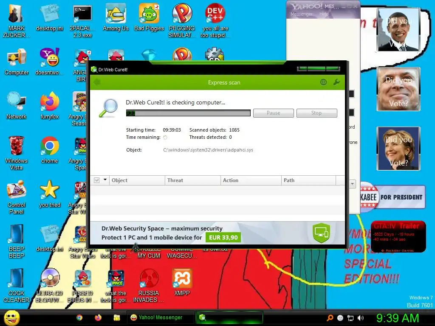Screen dimensions: 435x326
Task: Click the scan progress bar
Action: pyautogui.click(x=188, y=113)
